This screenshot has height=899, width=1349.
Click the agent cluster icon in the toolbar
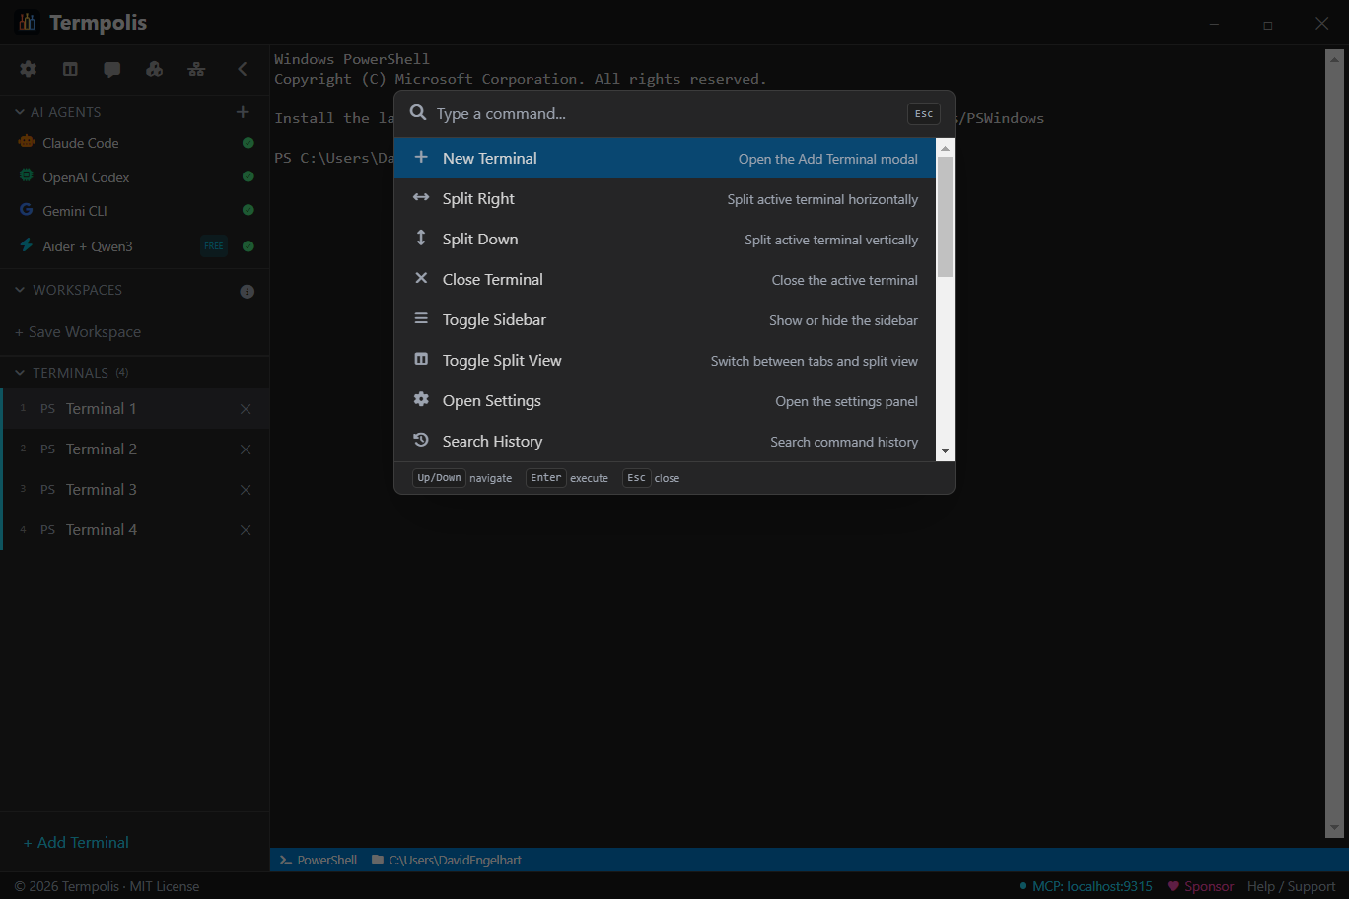pyautogui.click(x=154, y=69)
